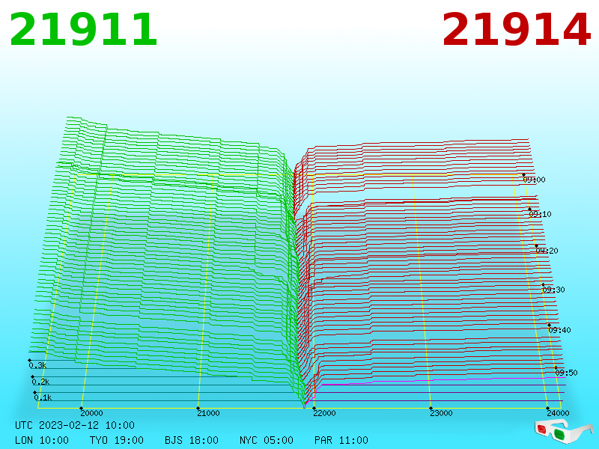Click the red 21914 ask price
The image size is (599, 449).
click(x=516, y=30)
